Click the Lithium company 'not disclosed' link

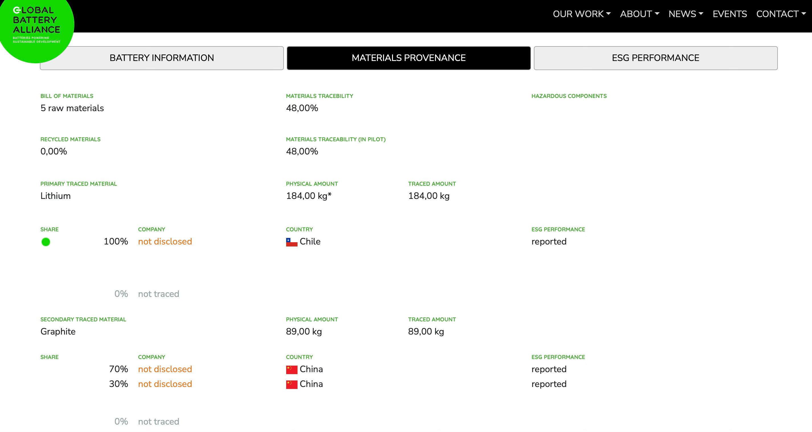click(x=165, y=241)
